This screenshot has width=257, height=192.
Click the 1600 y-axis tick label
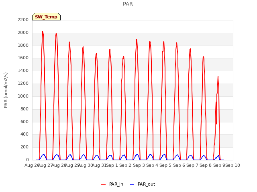coord(23,58)
